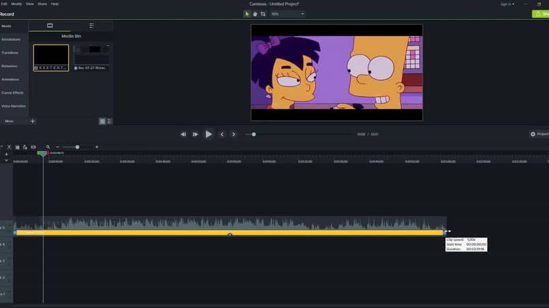Open the Sign in dropdown
This screenshot has width=549, height=308.
[x=507, y=4]
